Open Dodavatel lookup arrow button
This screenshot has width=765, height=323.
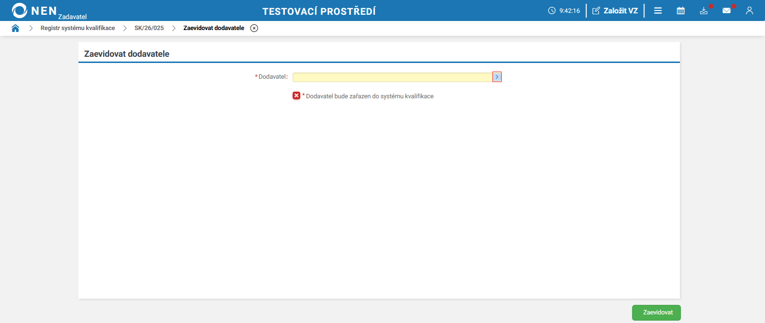pos(497,77)
